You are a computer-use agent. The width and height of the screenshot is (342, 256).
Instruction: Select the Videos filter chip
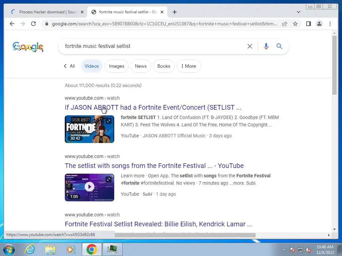point(92,66)
